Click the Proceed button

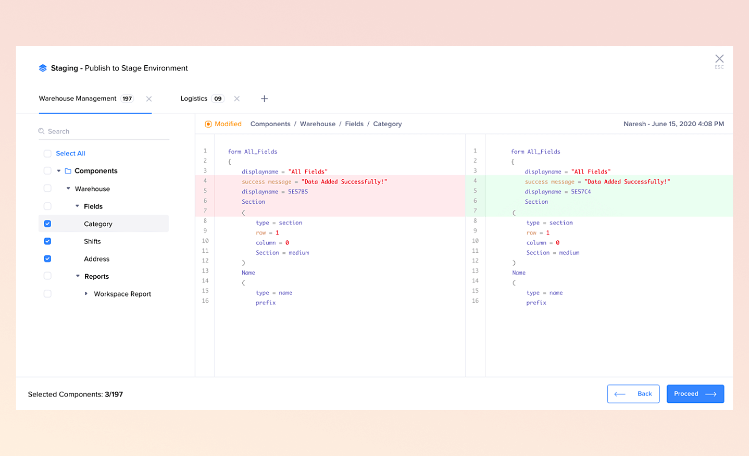(x=695, y=394)
